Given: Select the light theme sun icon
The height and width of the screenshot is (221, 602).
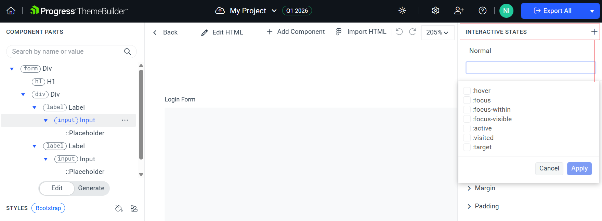Looking at the screenshot, I should click(x=402, y=11).
